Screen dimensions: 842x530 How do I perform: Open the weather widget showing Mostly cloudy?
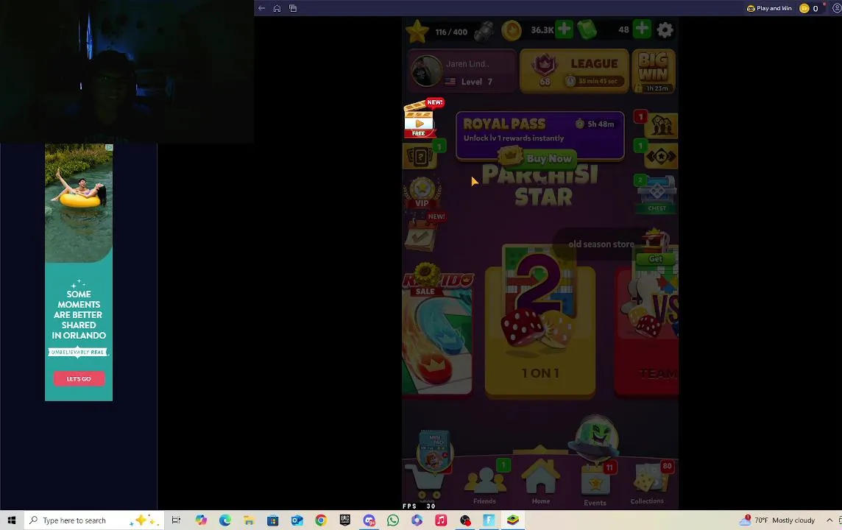click(x=777, y=520)
